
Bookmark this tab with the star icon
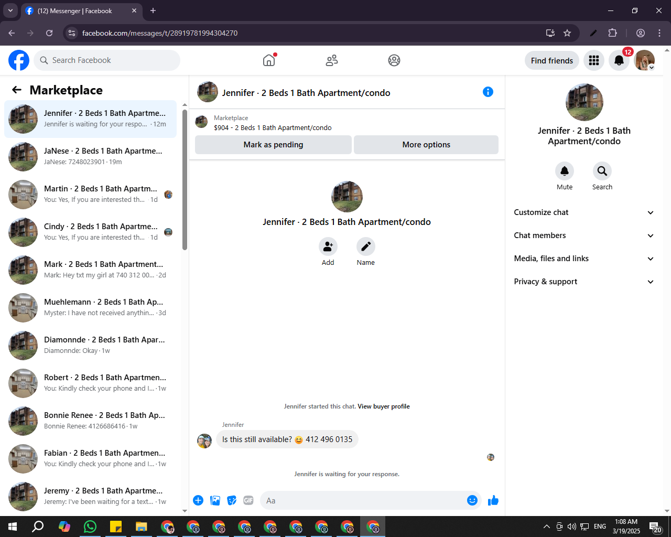coord(567,33)
